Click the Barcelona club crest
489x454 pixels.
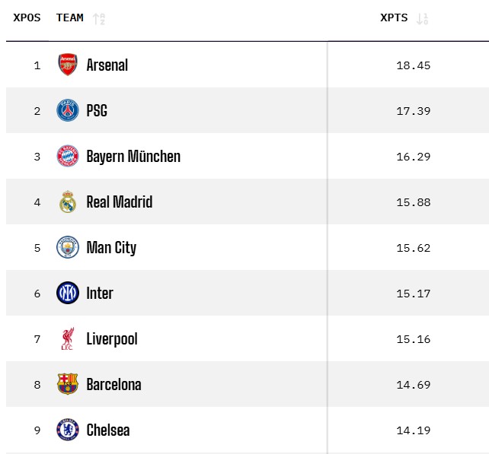[x=68, y=384]
